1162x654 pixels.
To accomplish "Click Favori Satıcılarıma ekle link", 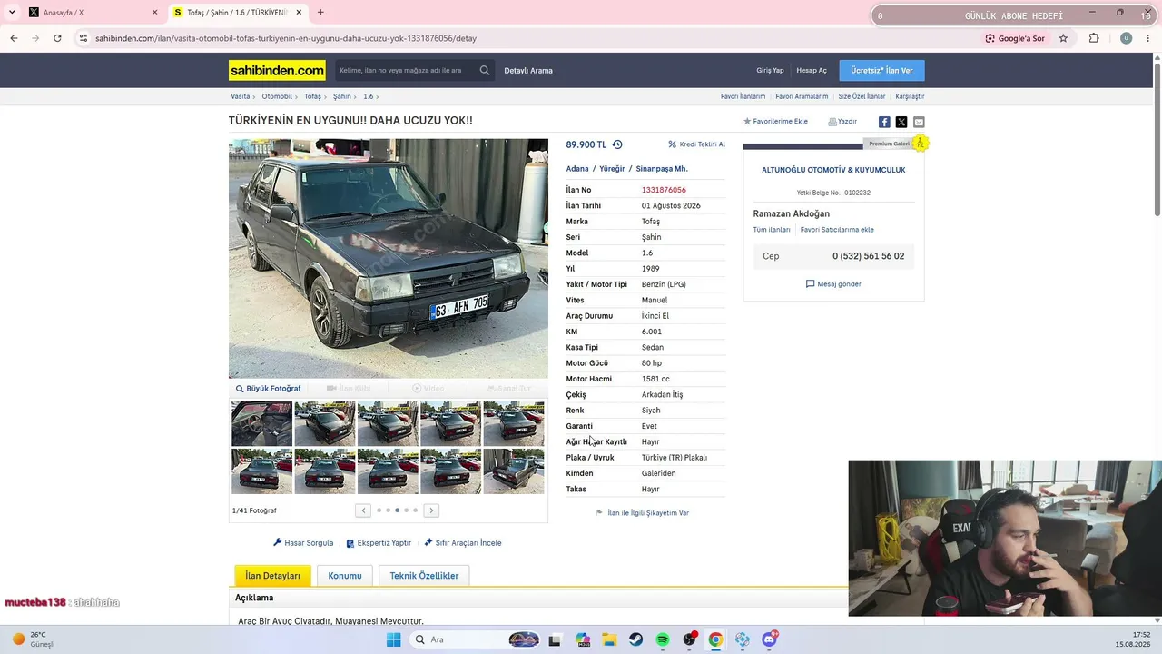I will pyautogui.click(x=837, y=230).
